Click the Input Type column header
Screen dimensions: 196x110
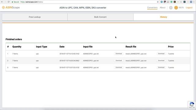[42, 47]
